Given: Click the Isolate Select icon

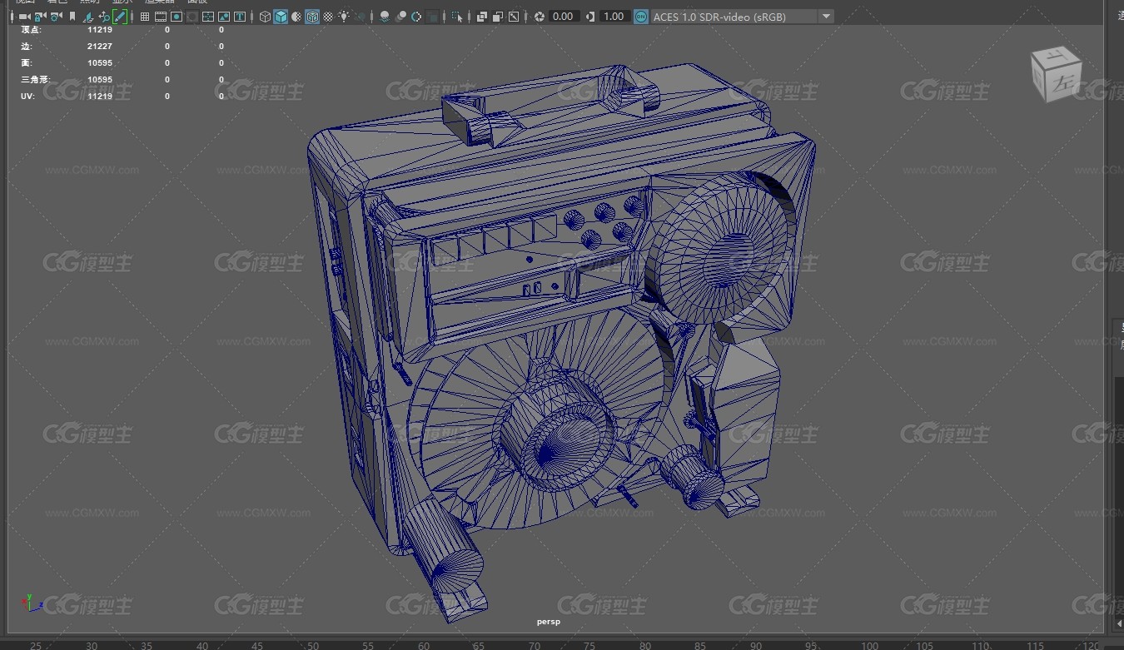Looking at the screenshot, I should point(457,16).
